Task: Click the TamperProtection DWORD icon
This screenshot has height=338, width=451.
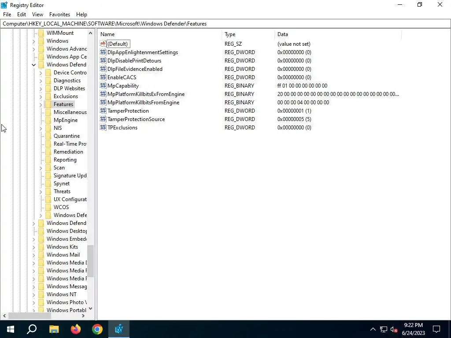Action: coord(103,110)
